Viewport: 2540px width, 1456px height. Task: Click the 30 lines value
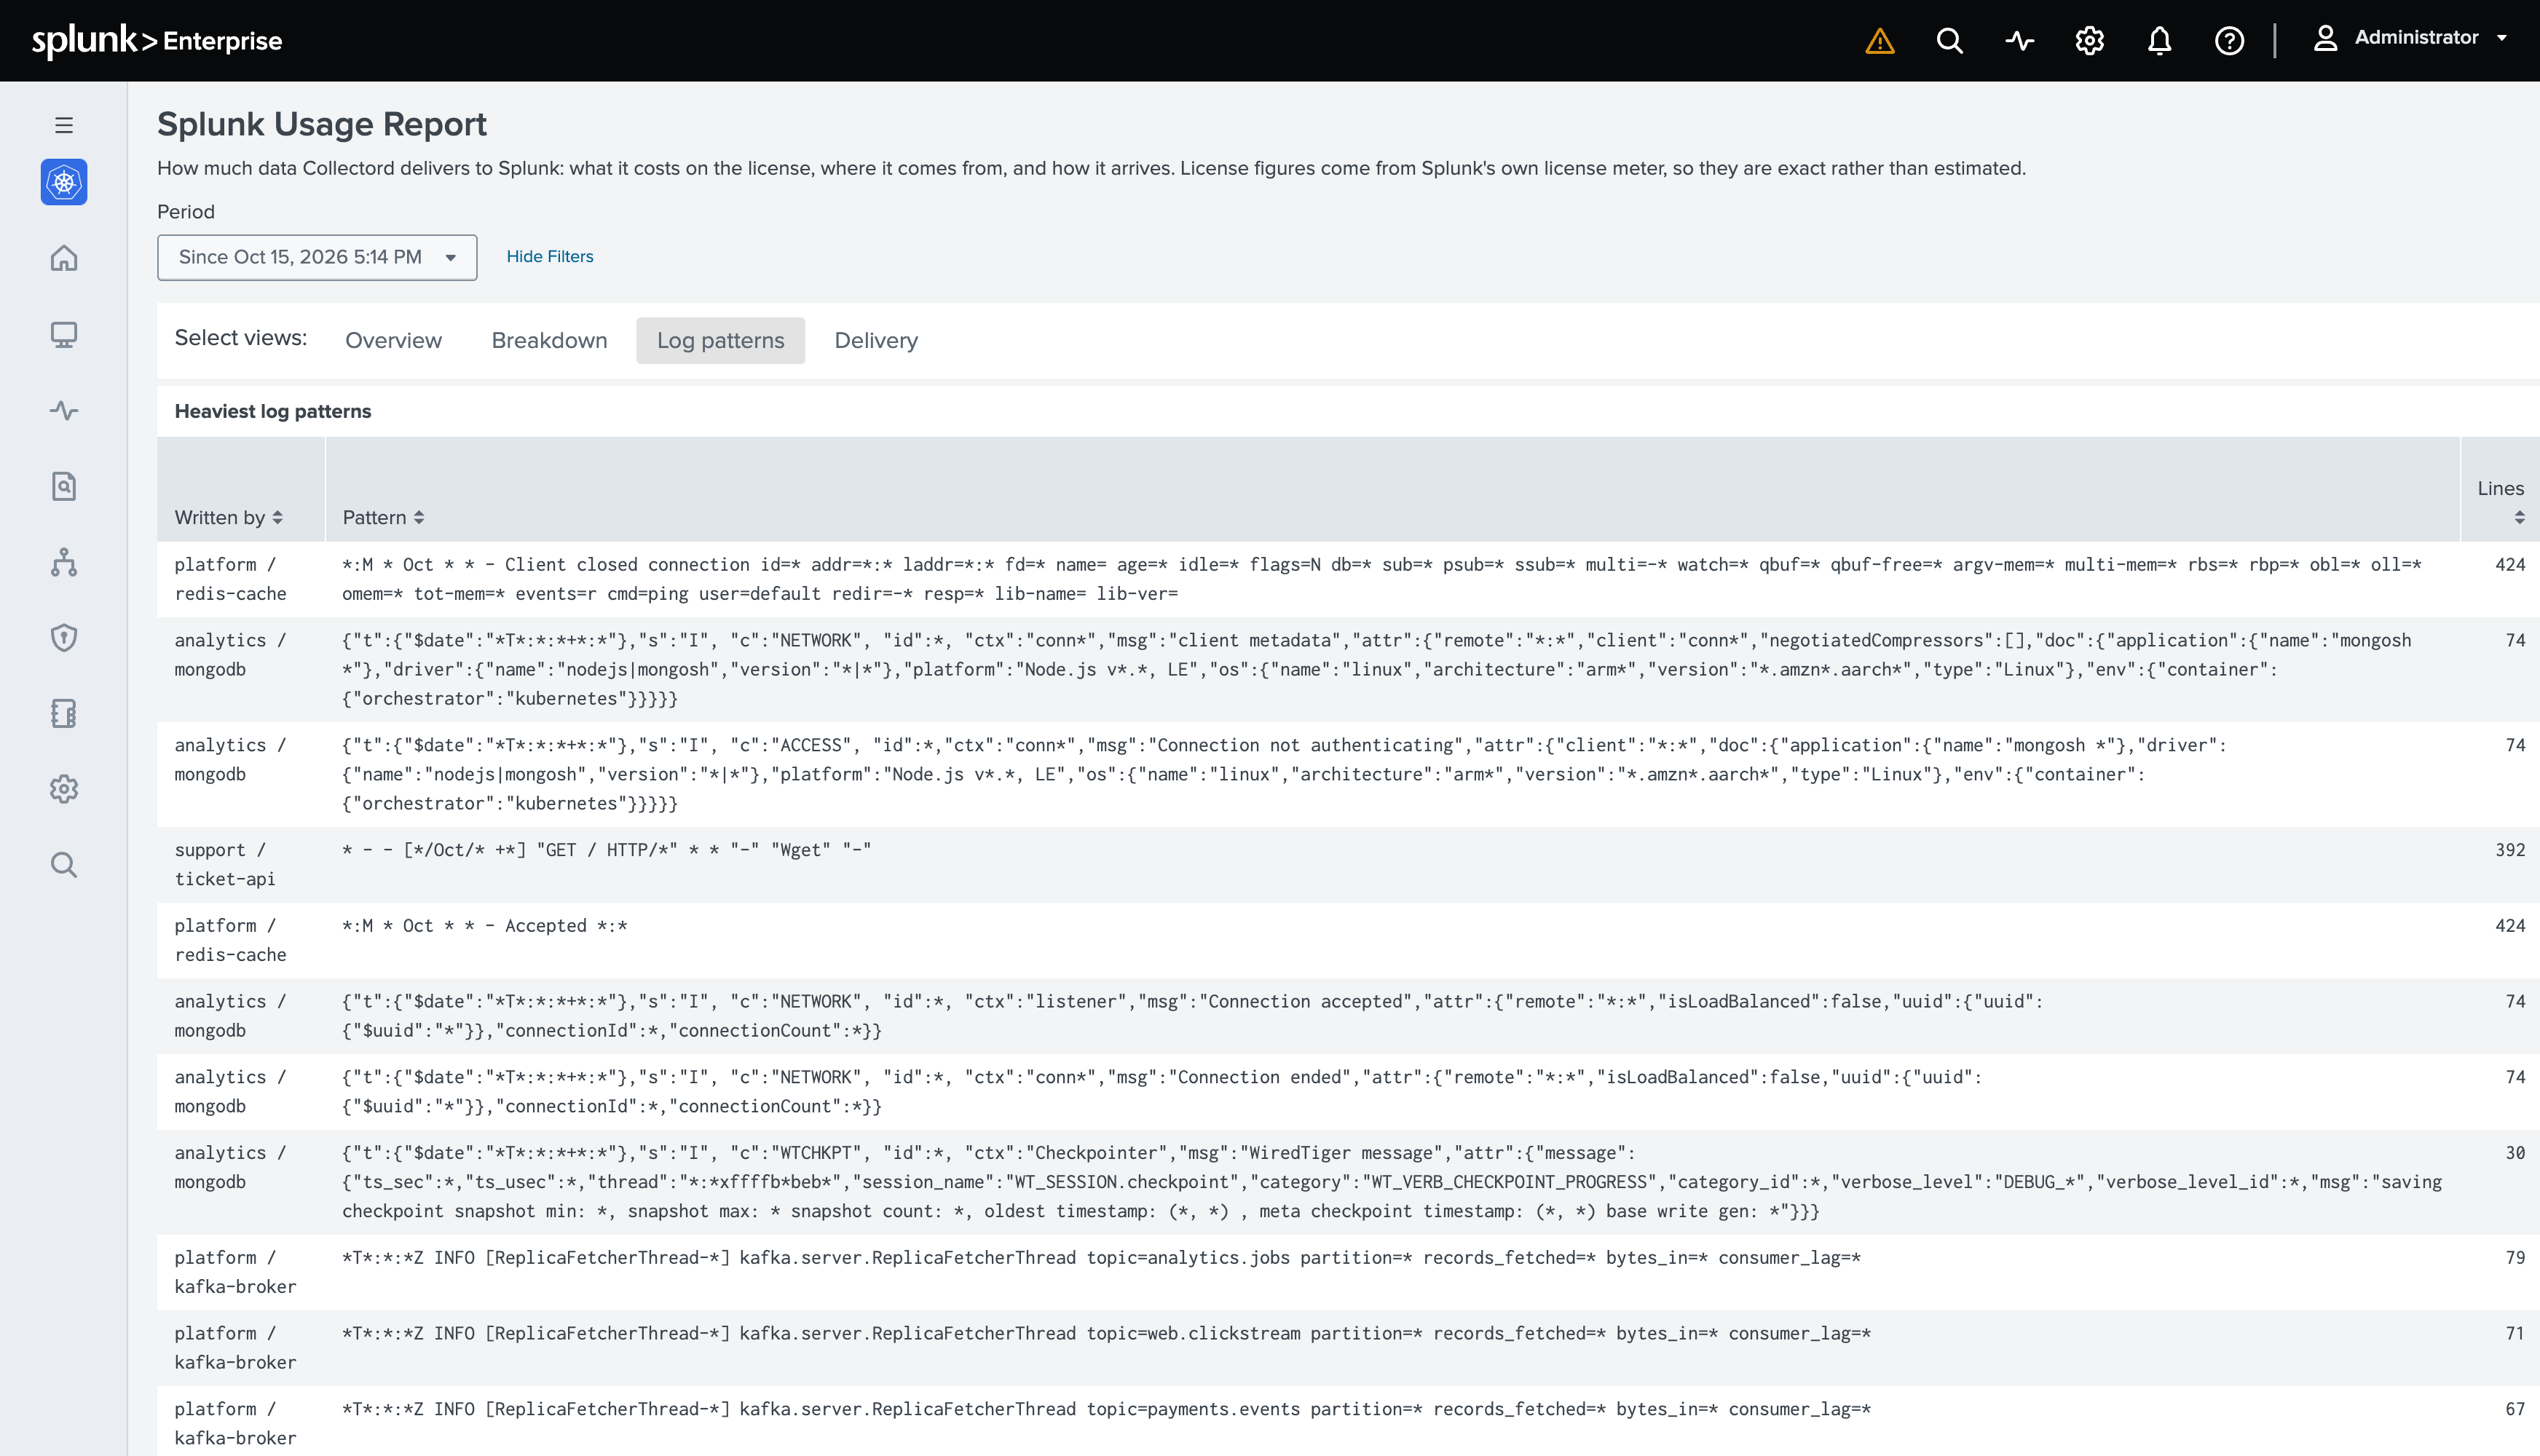tap(2515, 1153)
